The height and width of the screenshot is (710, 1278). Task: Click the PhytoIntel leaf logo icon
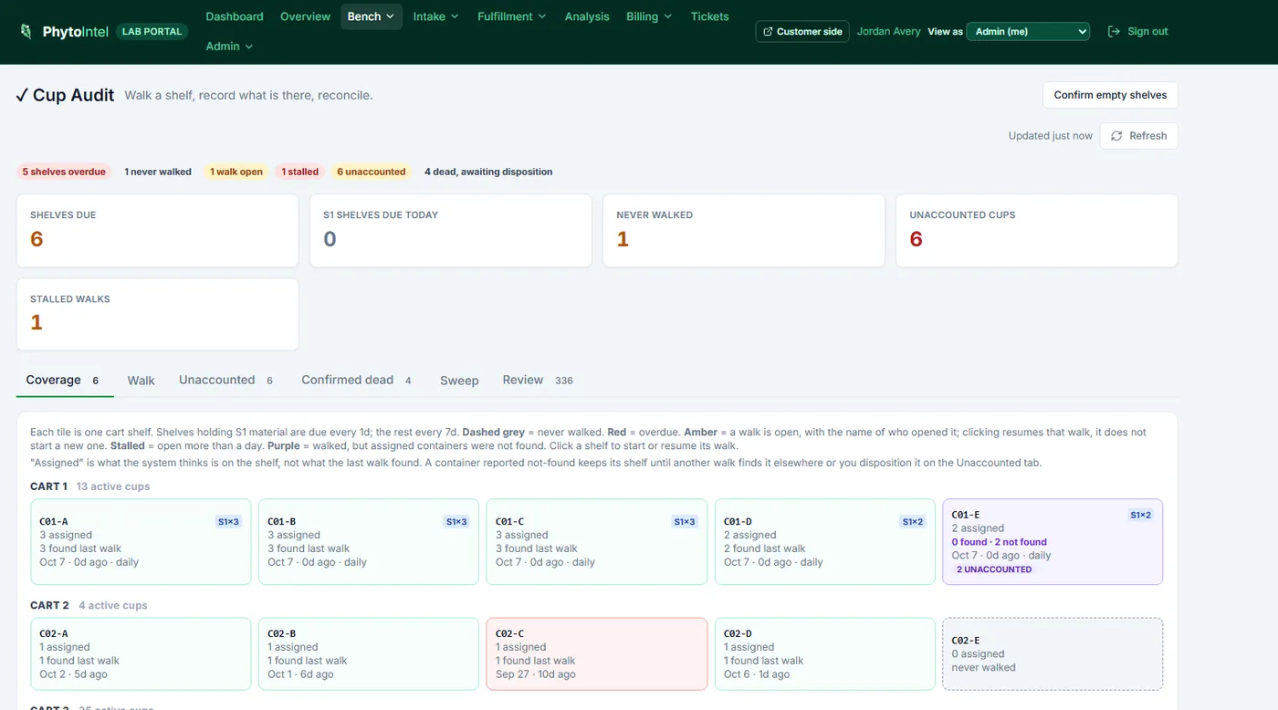point(26,32)
